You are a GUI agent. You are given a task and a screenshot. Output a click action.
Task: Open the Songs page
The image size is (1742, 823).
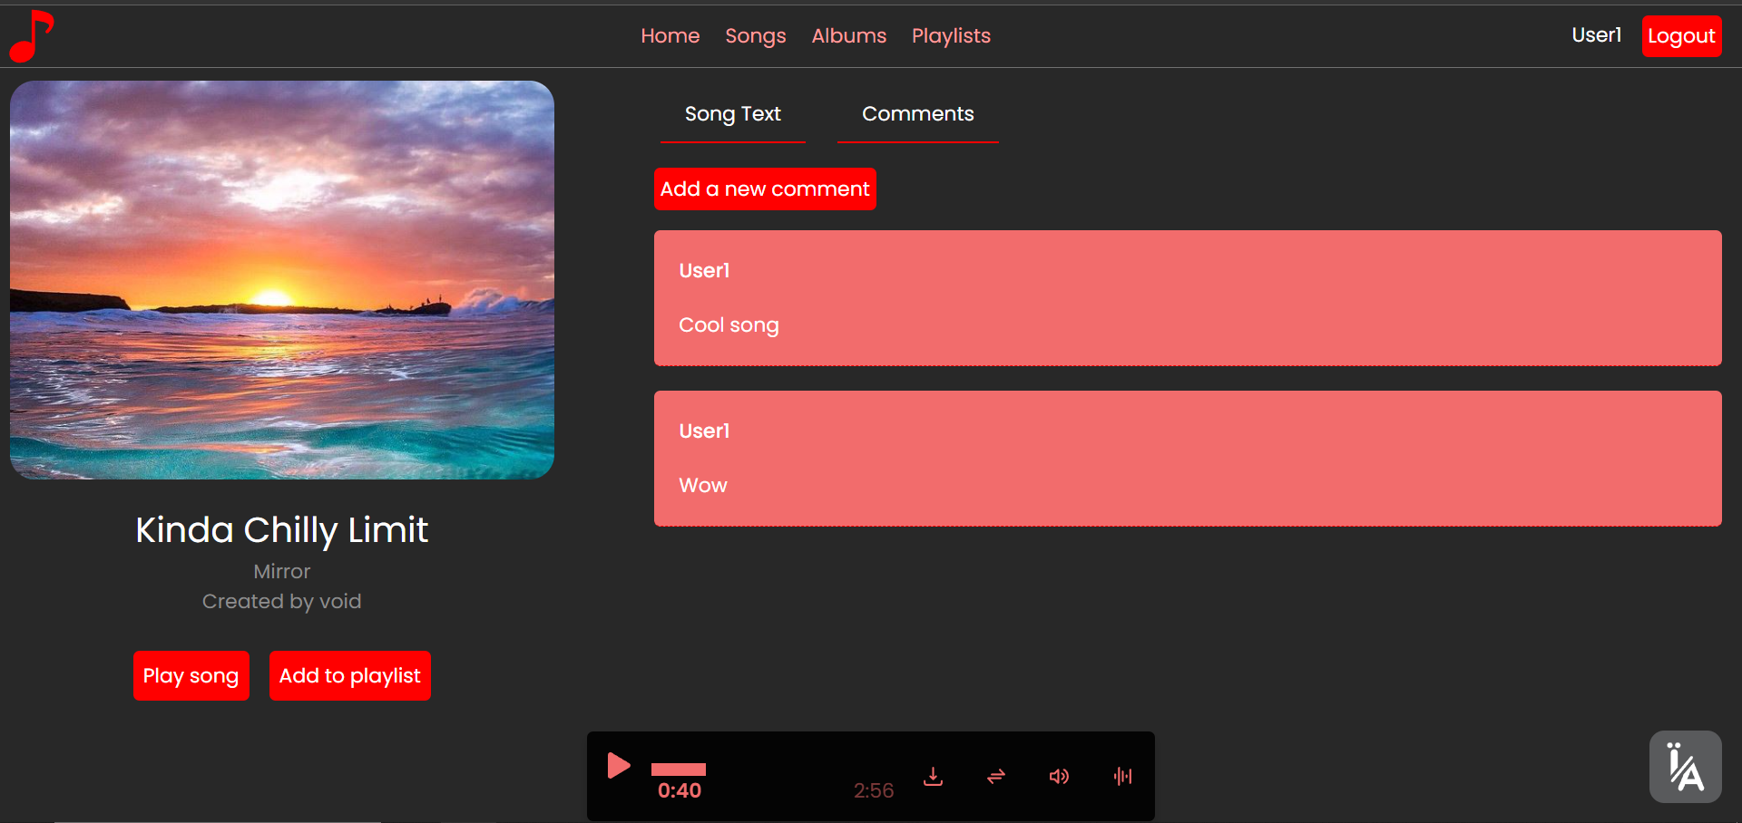coord(755,36)
